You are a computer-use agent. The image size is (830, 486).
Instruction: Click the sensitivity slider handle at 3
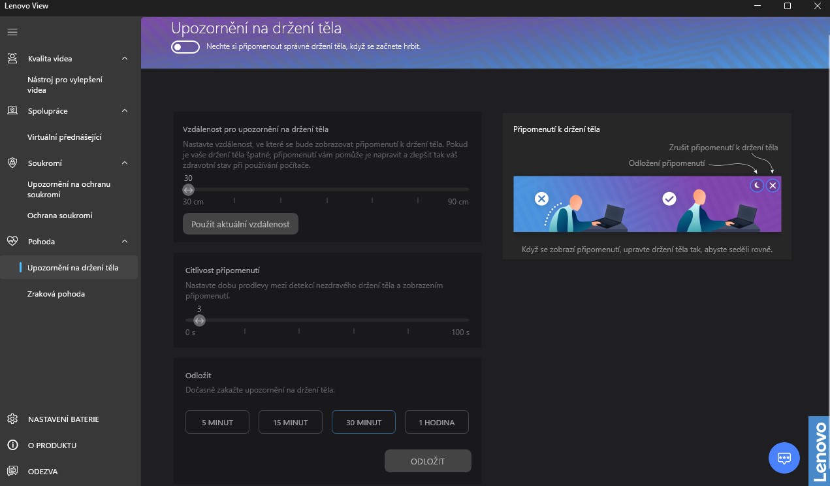click(x=199, y=320)
